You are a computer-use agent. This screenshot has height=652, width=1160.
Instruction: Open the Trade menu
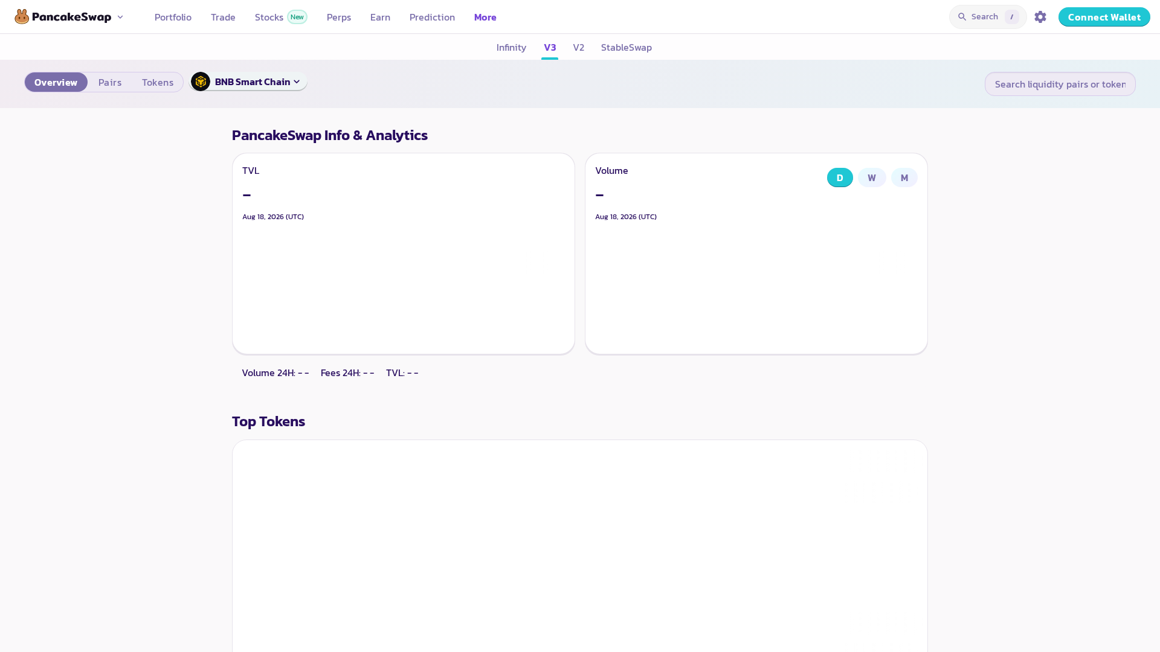pyautogui.click(x=223, y=17)
